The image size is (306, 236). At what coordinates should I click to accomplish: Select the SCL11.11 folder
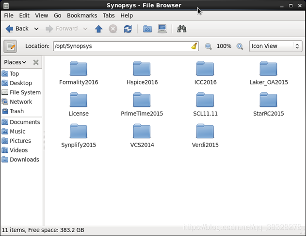coord(205,104)
